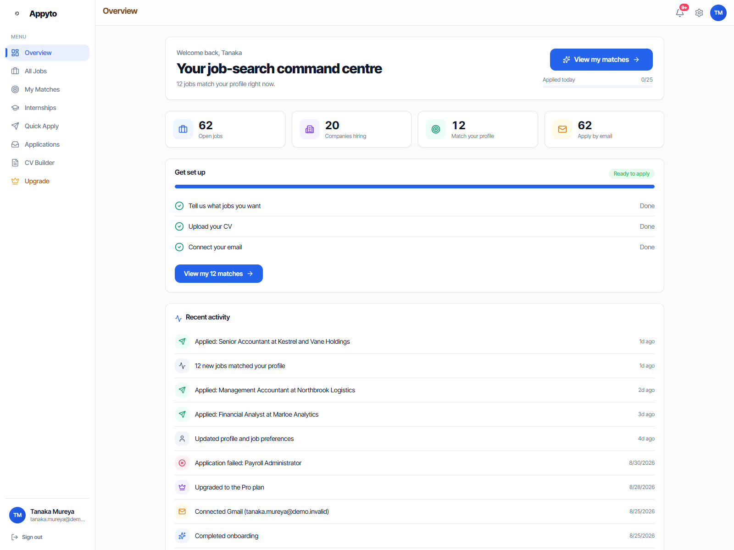Click the check circle for Tell us what jobs
Image resolution: width=734 pixels, height=550 pixels.
[179, 206]
